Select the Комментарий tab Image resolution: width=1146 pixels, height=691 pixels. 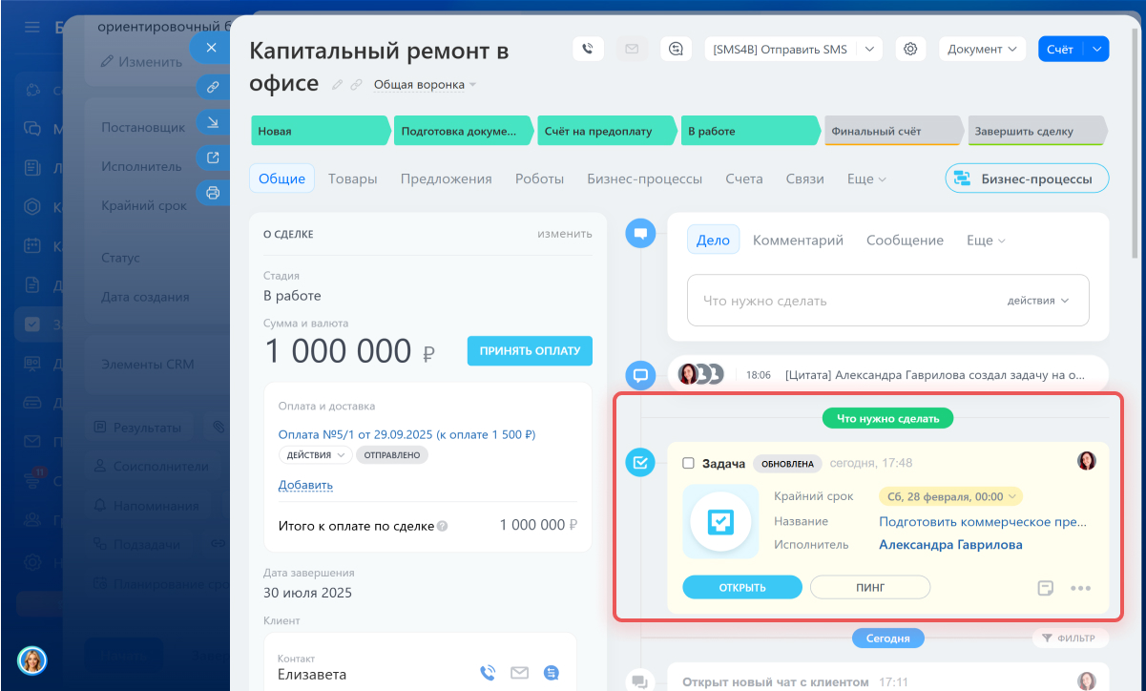click(x=798, y=241)
